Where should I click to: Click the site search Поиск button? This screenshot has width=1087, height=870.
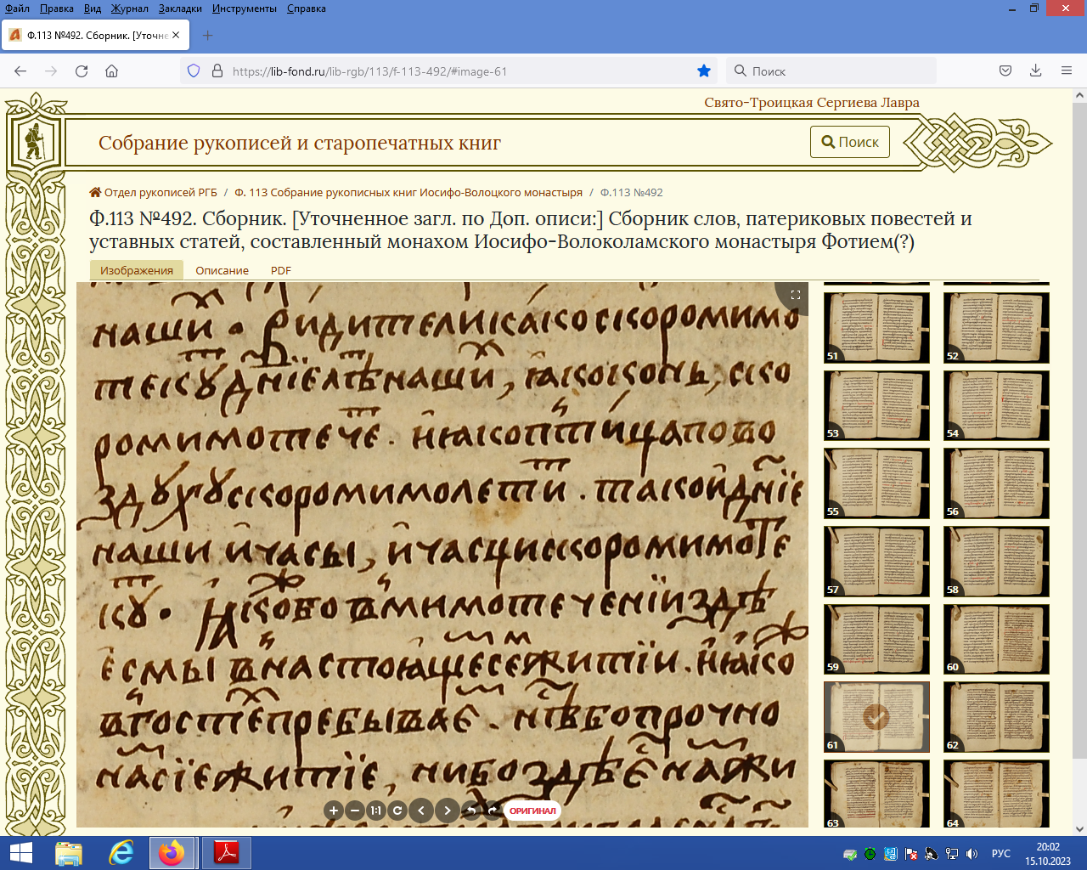(x=850, y=142)
